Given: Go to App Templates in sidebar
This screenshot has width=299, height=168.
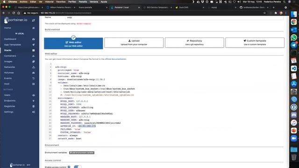Looking at the screenshot, I should 13,45.
